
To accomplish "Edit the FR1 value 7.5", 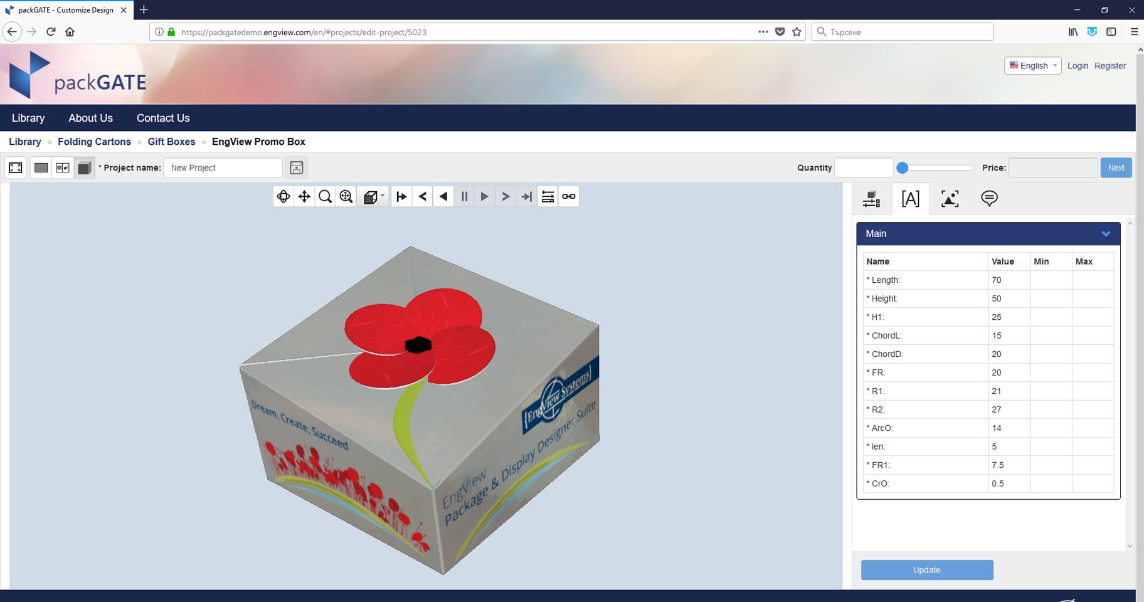I will 1009,465.
